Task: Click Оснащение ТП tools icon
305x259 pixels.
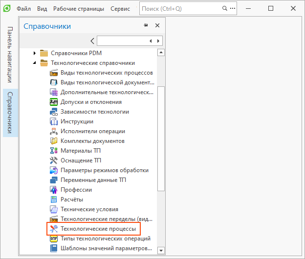Action: pos(54,160)
